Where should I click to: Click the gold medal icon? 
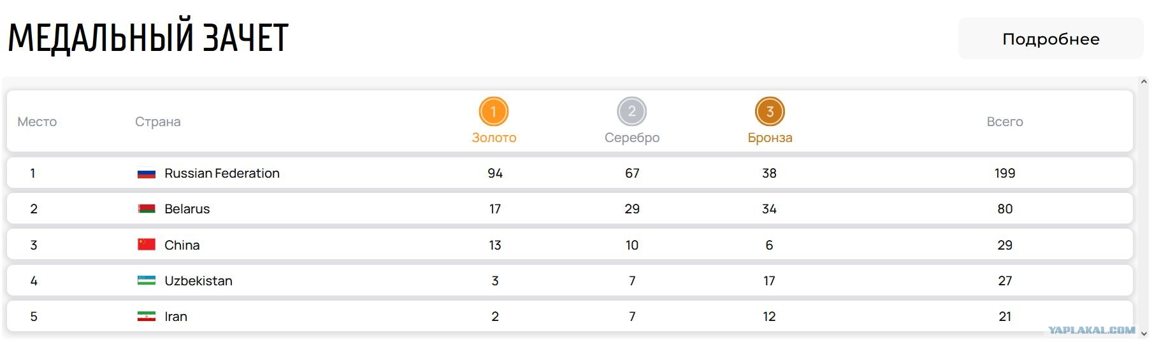tap(493, 111)
